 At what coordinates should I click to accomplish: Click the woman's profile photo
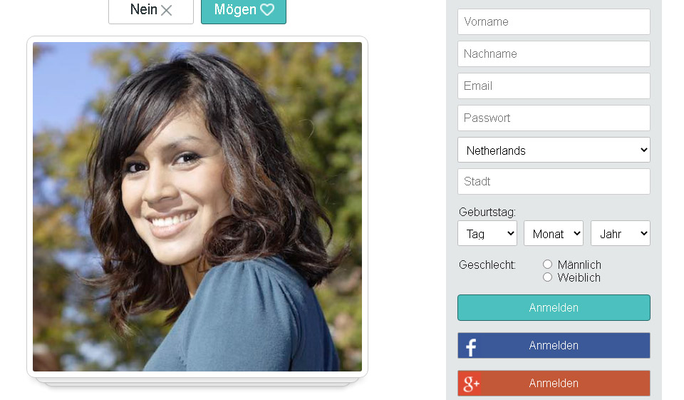[197, 207]
